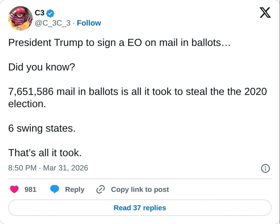Viewport: 280px width, 224px height.
Task: Click the '7,651,586 mail in ballots' sentence
Action: (x=137, y=92)
